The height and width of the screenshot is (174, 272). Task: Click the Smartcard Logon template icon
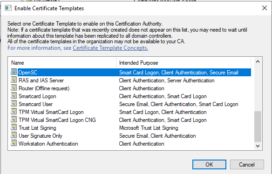14,96
